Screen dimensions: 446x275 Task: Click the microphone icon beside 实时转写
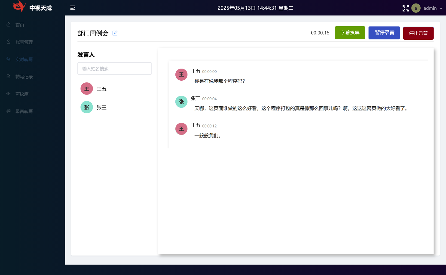8,59
